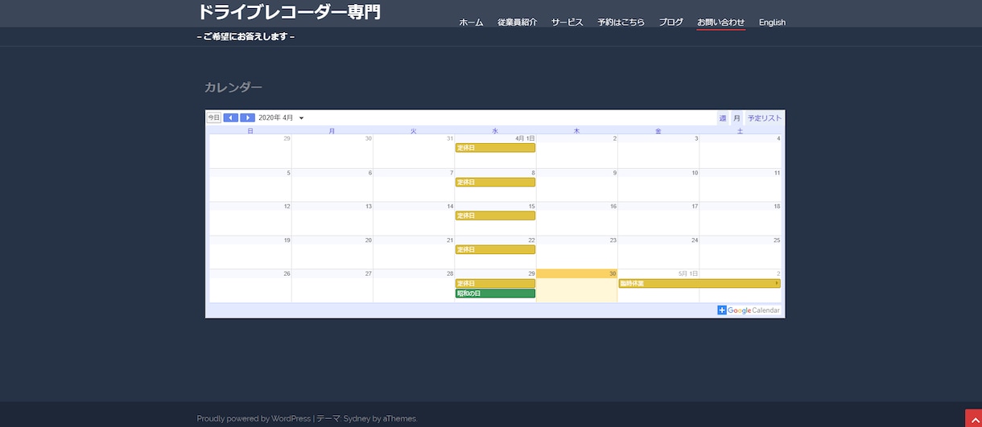Open the お問い合わせ menu item
Screen dimensions: 982x427
tap(721, 23)
